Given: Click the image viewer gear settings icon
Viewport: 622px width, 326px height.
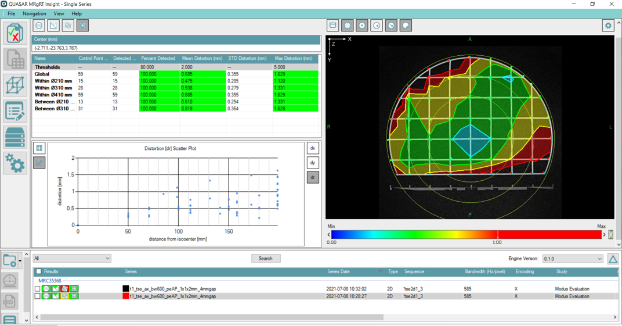Looking at the screenshot, I should tap(607, 26).
